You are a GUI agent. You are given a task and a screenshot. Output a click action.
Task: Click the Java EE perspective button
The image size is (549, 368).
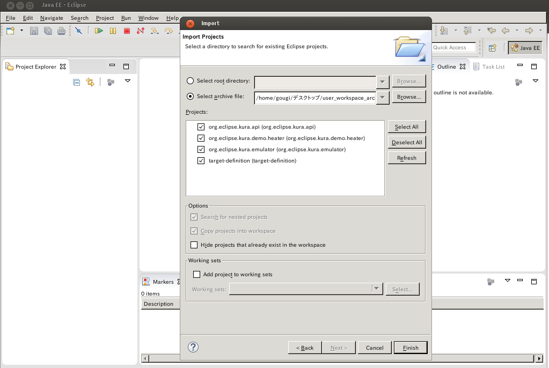[525, 48]
